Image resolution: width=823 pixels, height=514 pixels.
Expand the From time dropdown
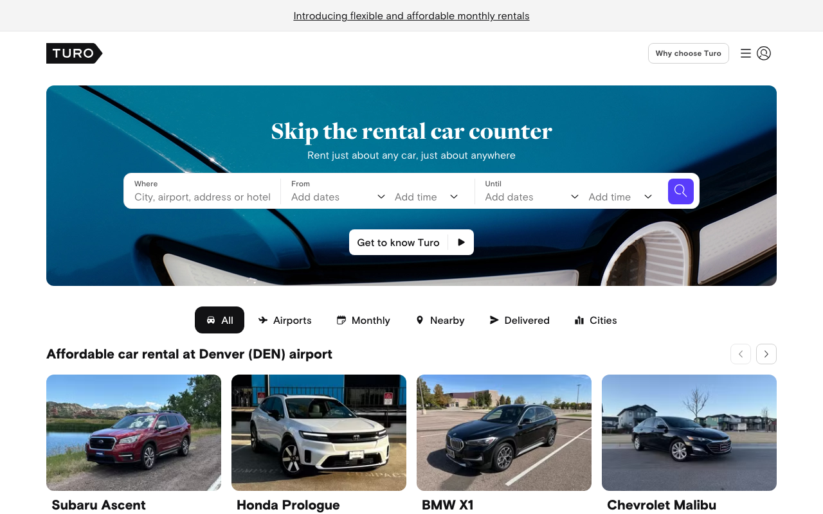point(426,197)
